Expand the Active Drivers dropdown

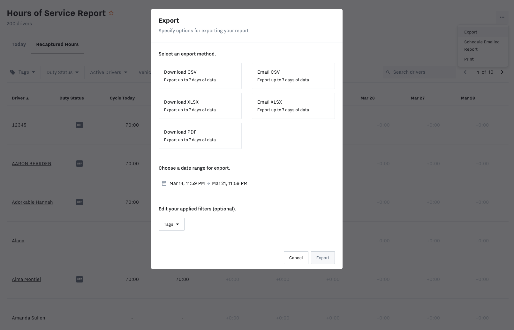[109, 72]
